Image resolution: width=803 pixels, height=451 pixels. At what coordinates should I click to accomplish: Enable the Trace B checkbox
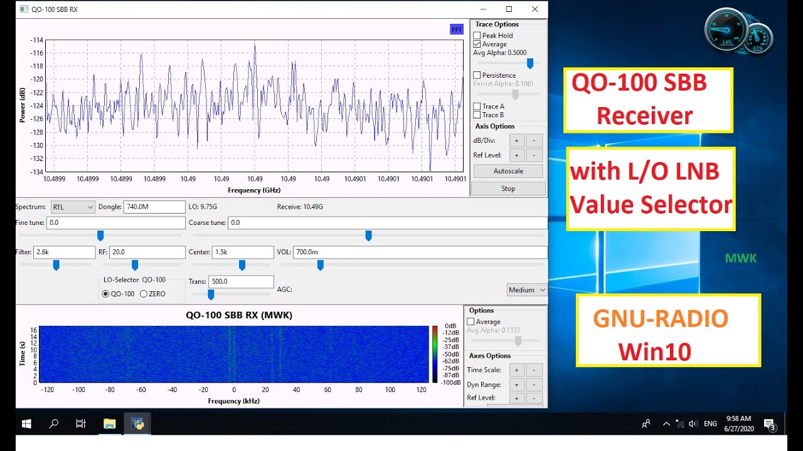[477, 115]
